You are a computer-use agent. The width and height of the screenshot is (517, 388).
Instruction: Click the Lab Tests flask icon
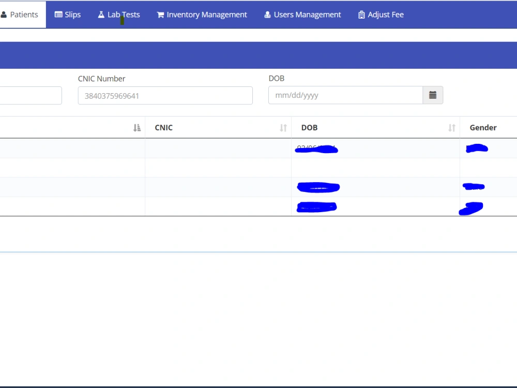click(x=101, y=14)
